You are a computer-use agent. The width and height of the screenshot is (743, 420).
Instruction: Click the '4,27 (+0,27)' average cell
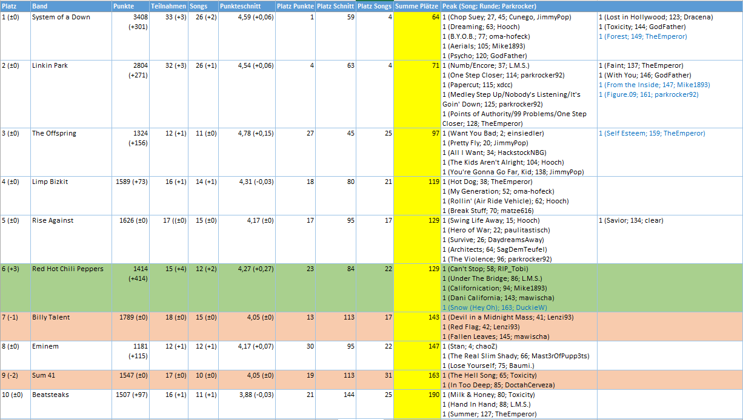coord(247,288)
